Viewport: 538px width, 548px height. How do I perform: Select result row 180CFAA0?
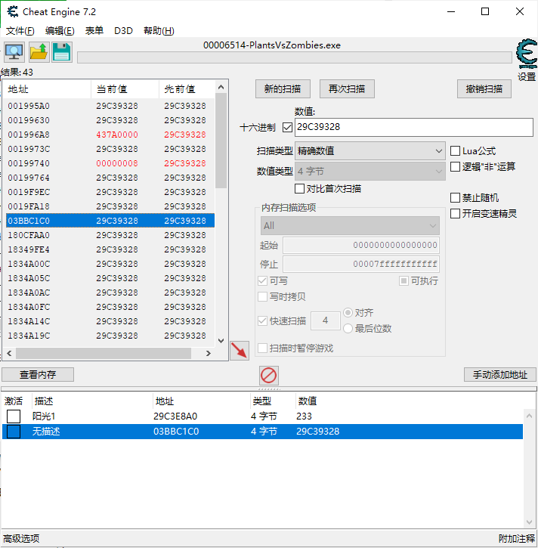tap(110, 235)
